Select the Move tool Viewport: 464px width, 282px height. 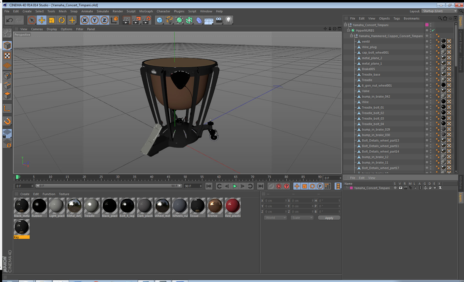click(42, 20)
